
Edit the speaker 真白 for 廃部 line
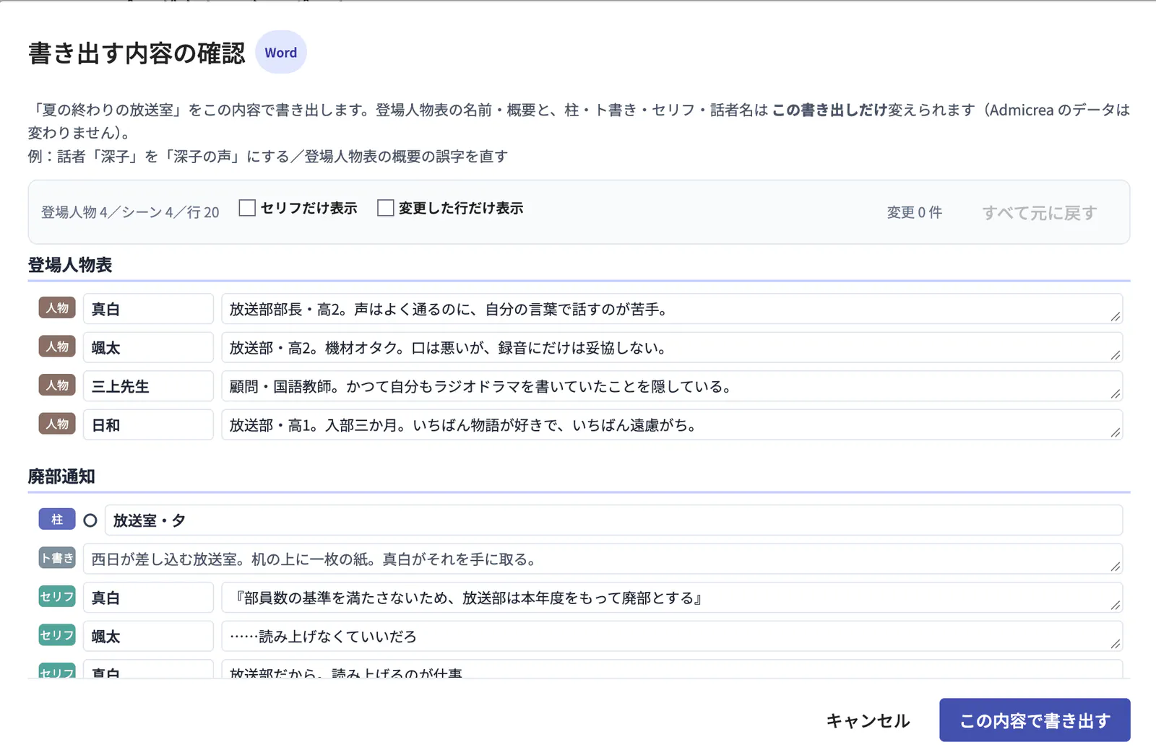pos(148,598)
